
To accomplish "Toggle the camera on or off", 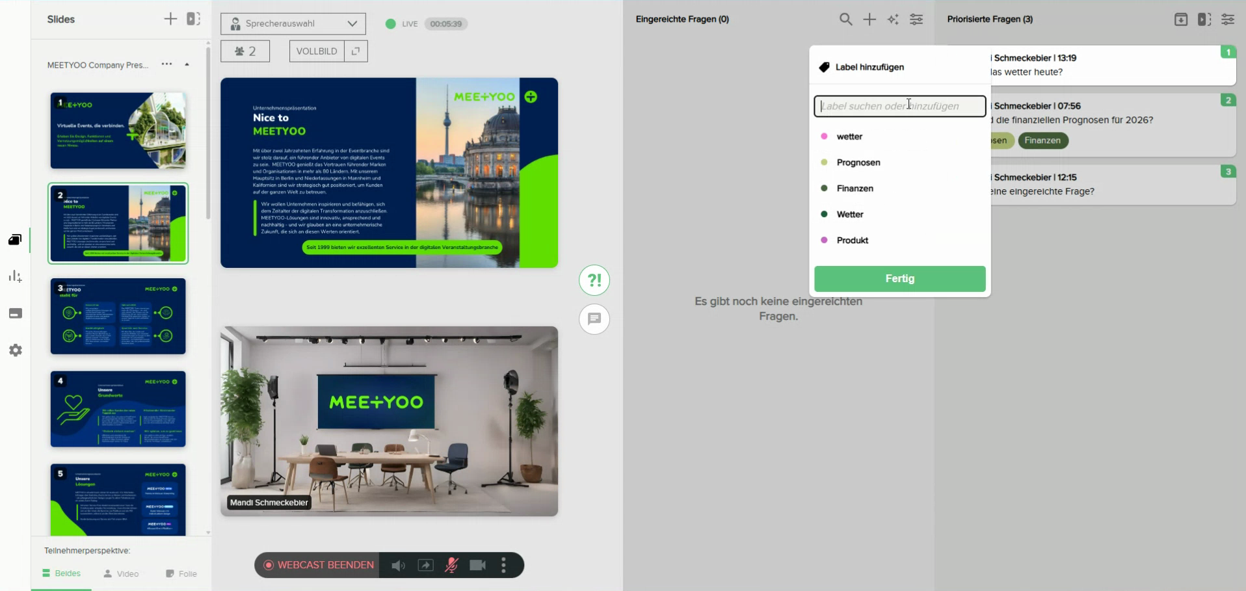I will coord(478,566).
